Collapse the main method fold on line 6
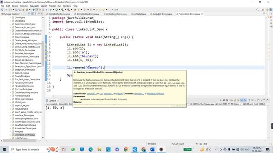The image size is (273, 153). click(x=51, y=37)
